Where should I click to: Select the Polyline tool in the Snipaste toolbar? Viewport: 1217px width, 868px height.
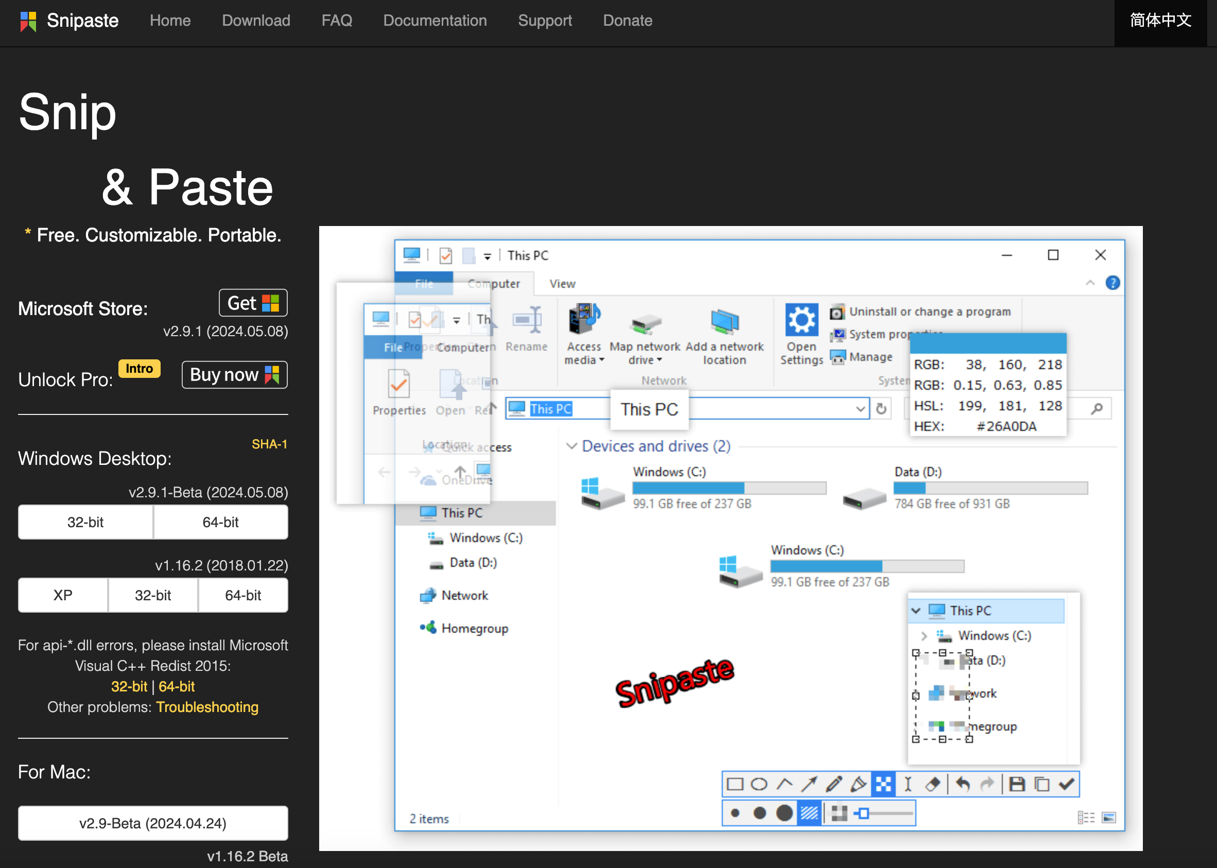coord(784,784)
